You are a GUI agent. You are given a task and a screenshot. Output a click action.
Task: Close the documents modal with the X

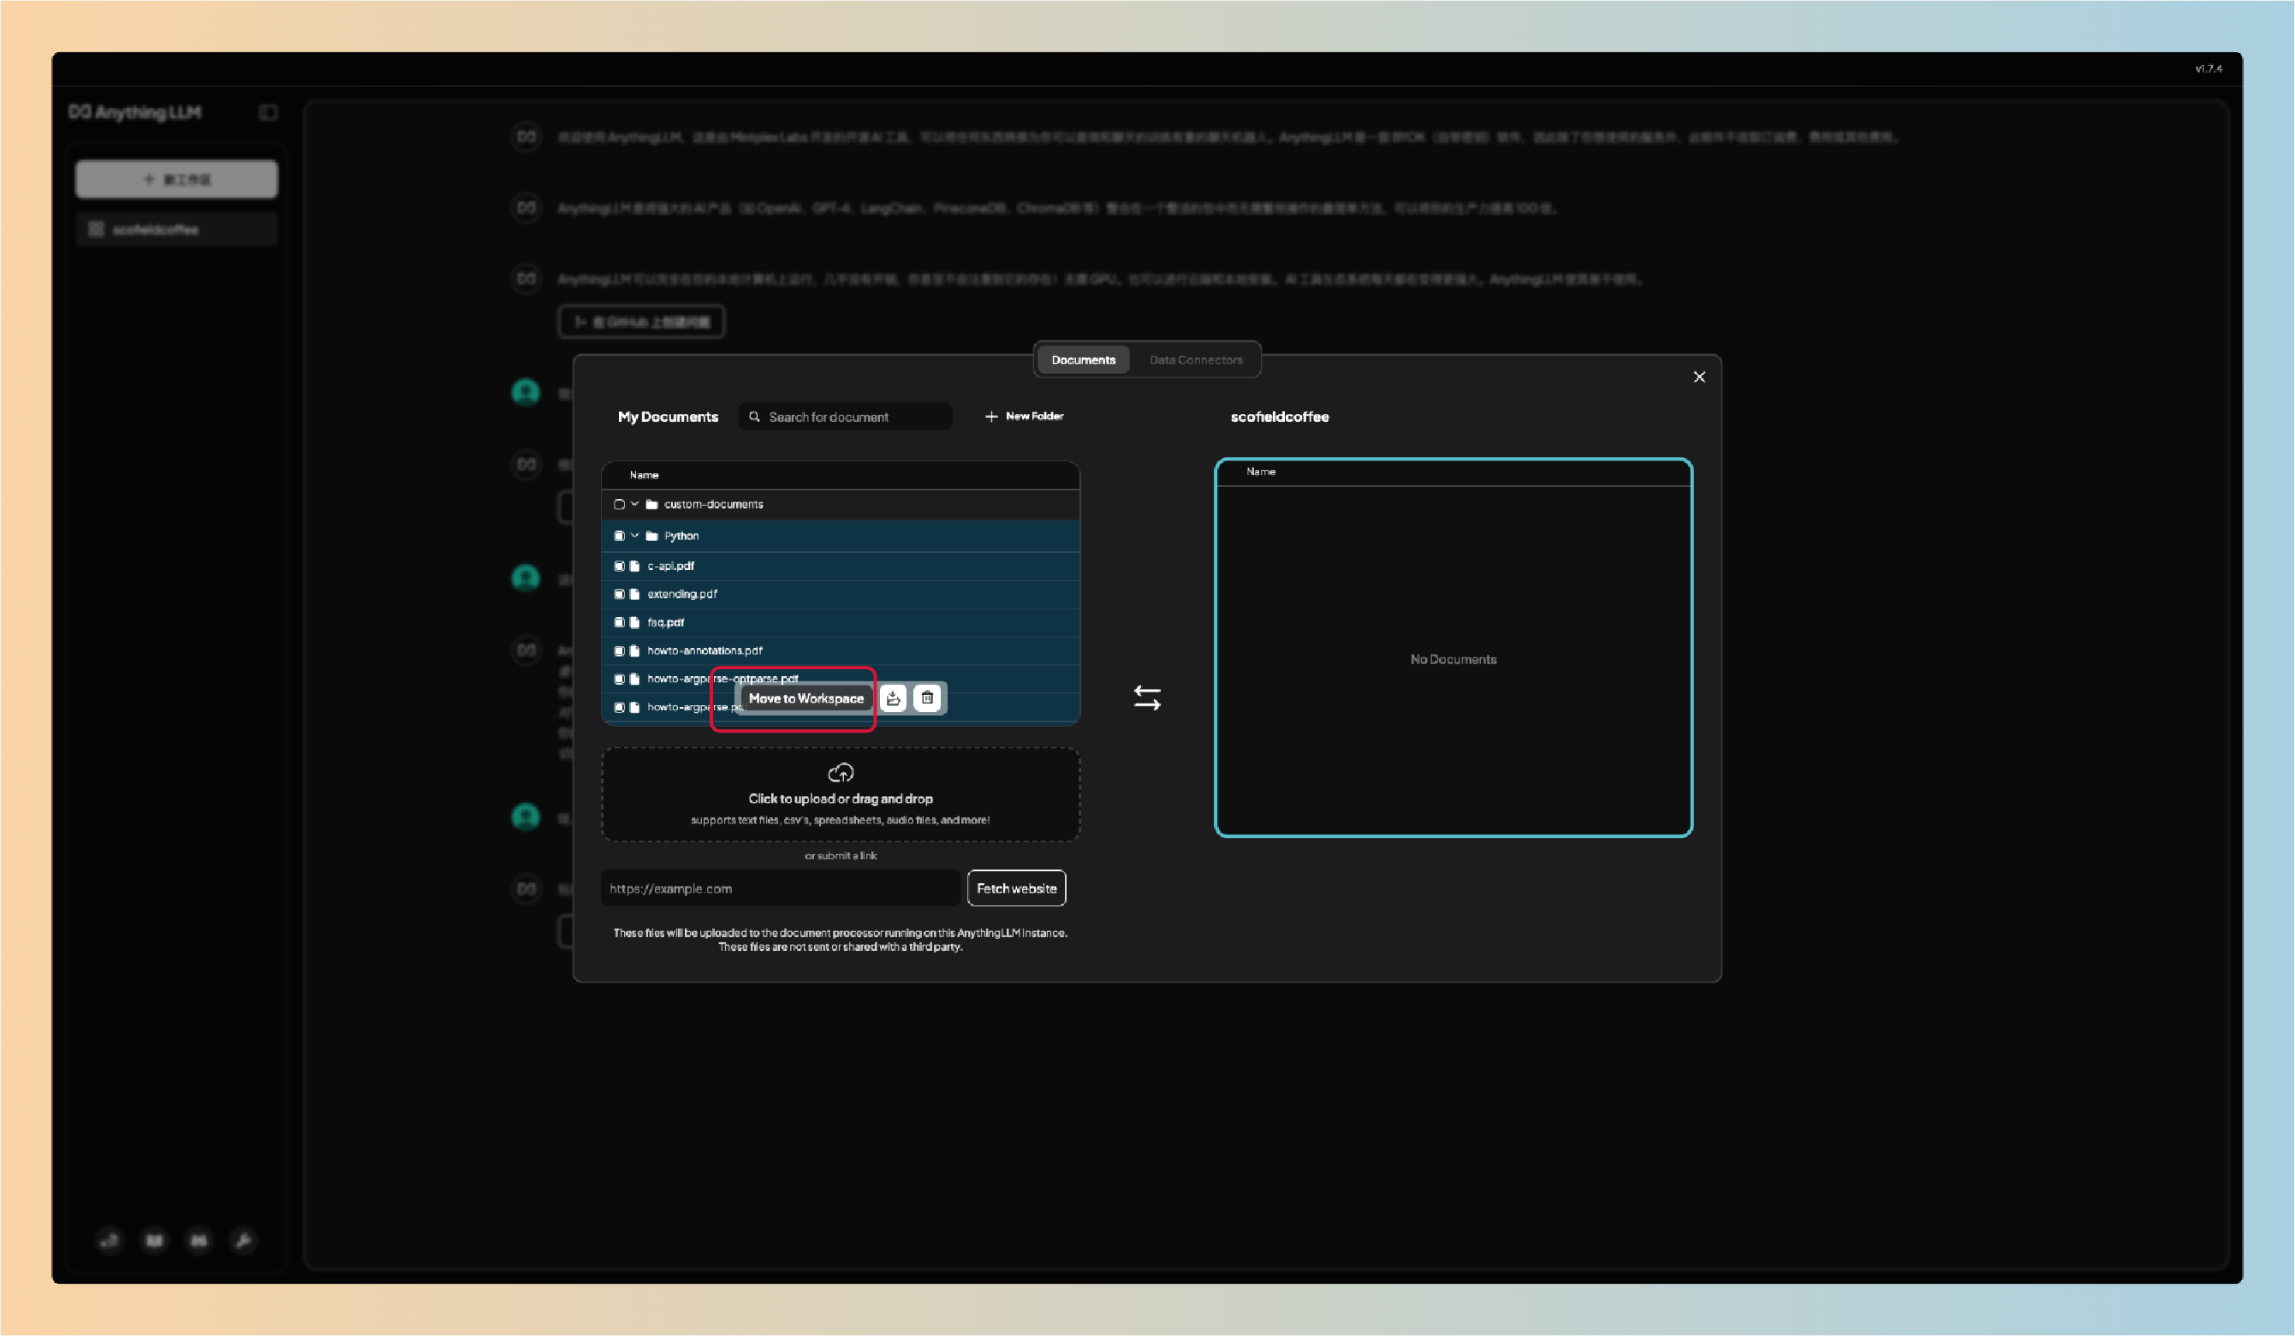[1698, 377]
